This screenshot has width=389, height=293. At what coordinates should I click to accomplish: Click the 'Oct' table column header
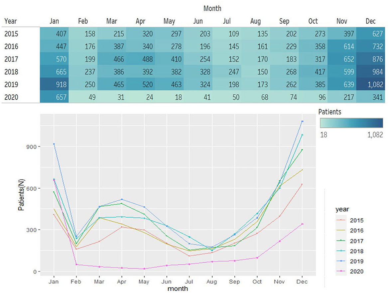coord(313,21)
